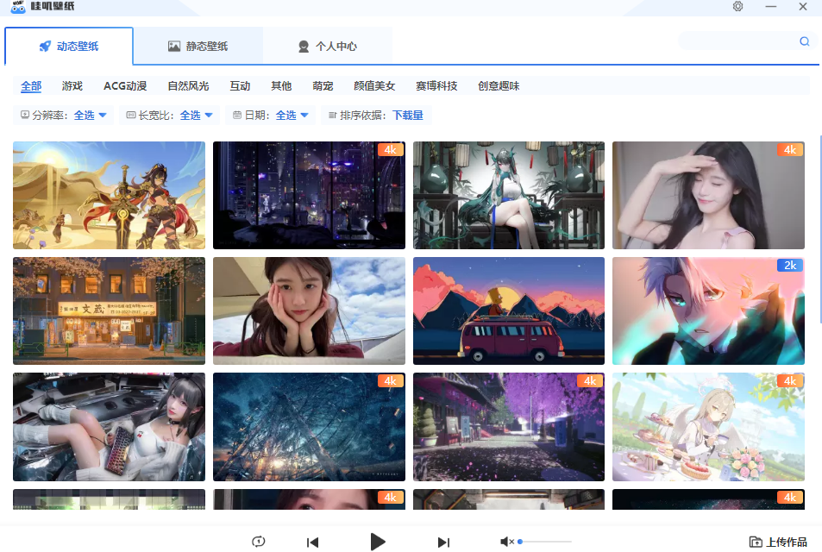This screenshot has height=552, width=822.
Task: Click the search magnifier icon
Action: tap(804, 41)
